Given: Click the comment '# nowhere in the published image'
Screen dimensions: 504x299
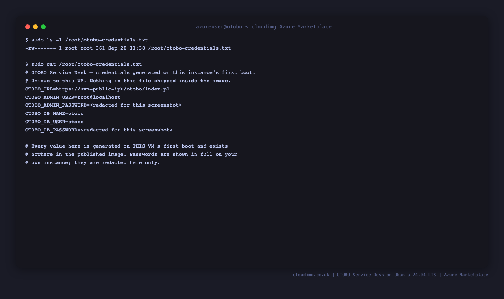Looking at the screenshot, I should (x=131, y=155).
